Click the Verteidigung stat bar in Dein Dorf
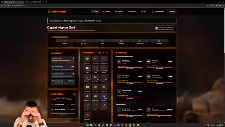The height and width of the screenshot is (127, 225). (x=63, y=68)
